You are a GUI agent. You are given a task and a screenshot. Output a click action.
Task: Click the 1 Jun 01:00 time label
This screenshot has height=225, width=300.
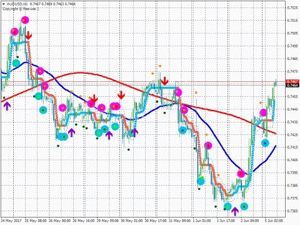pos(202,221)
